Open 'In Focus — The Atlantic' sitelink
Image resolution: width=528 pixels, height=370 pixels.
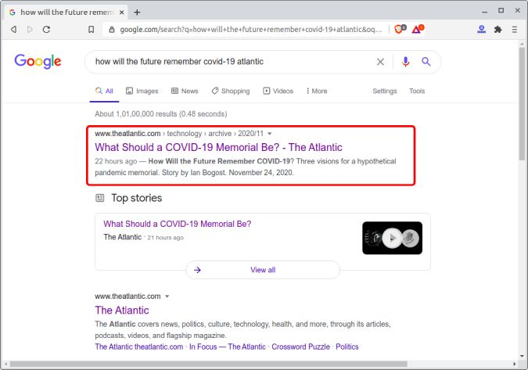coord(228,347)
